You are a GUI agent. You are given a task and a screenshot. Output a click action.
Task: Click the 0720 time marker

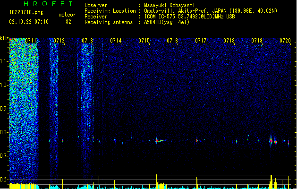[285, 41]
